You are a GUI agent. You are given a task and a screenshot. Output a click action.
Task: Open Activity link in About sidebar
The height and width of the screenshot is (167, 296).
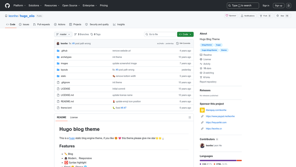point(205,64)
